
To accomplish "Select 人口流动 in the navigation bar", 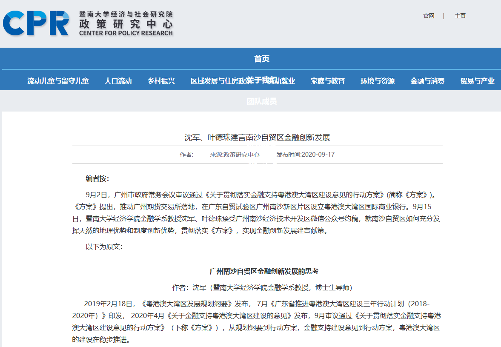I will (x=118, y=81).
